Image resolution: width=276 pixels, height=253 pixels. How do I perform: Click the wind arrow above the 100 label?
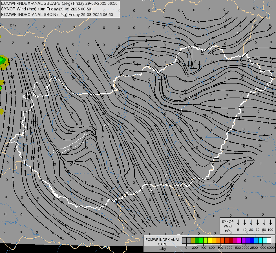(271, 222)
